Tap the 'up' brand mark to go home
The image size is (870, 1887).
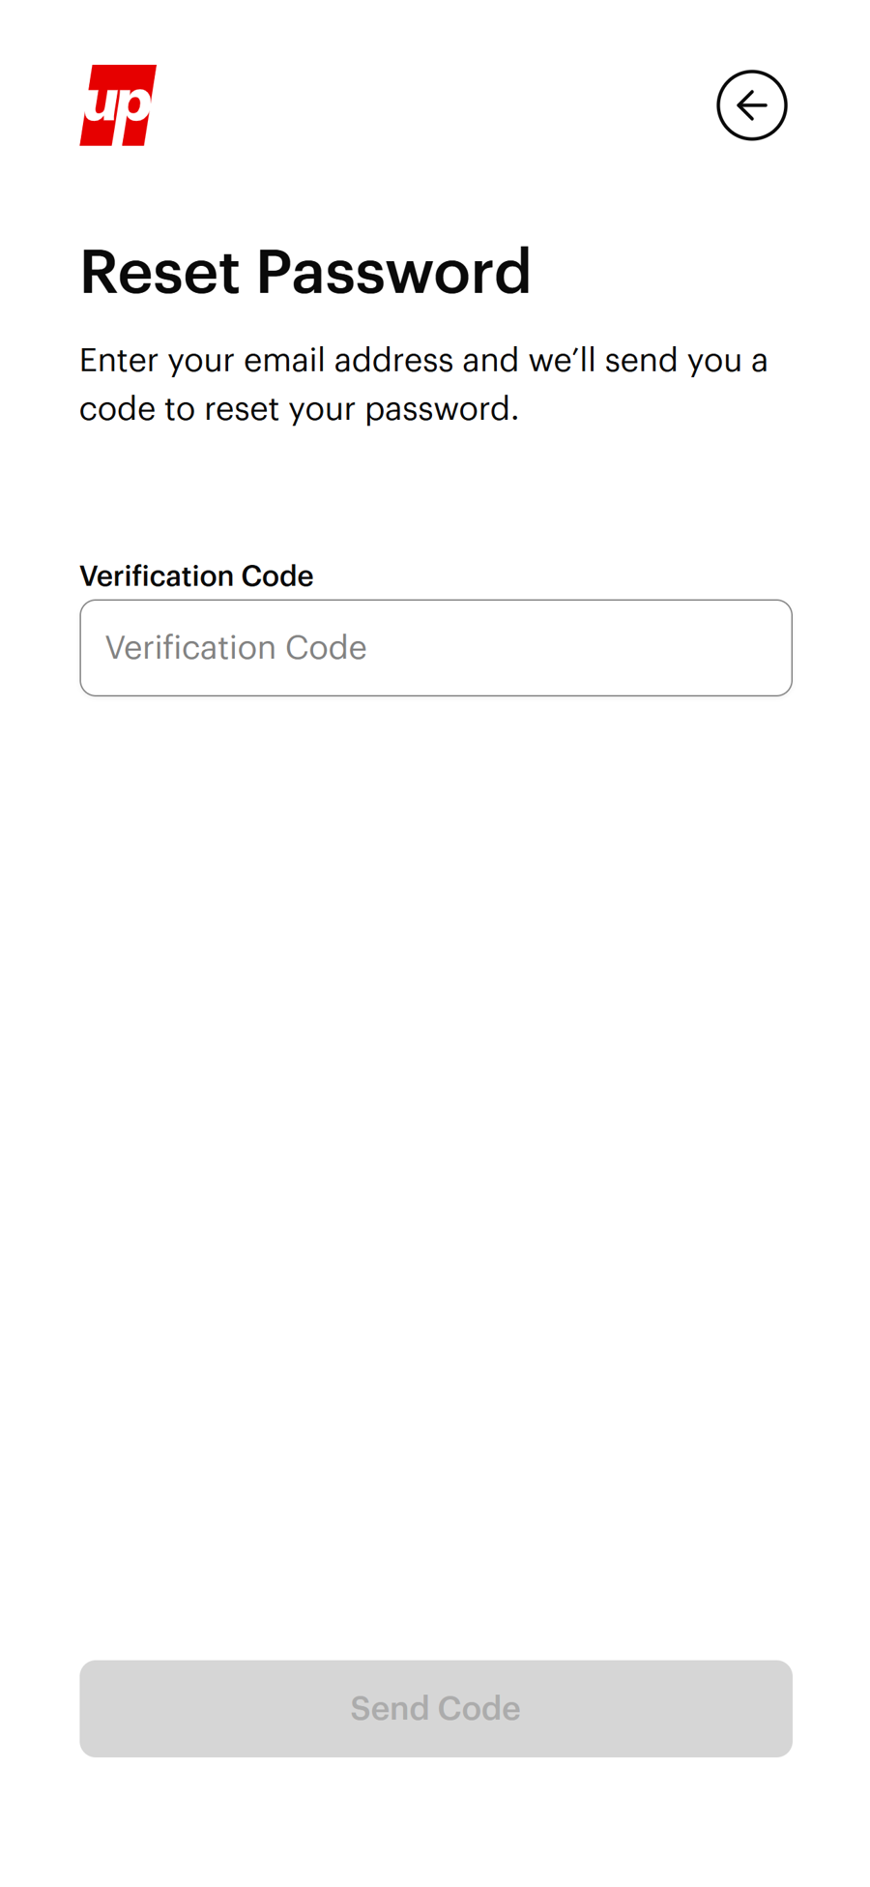point(118,104)
